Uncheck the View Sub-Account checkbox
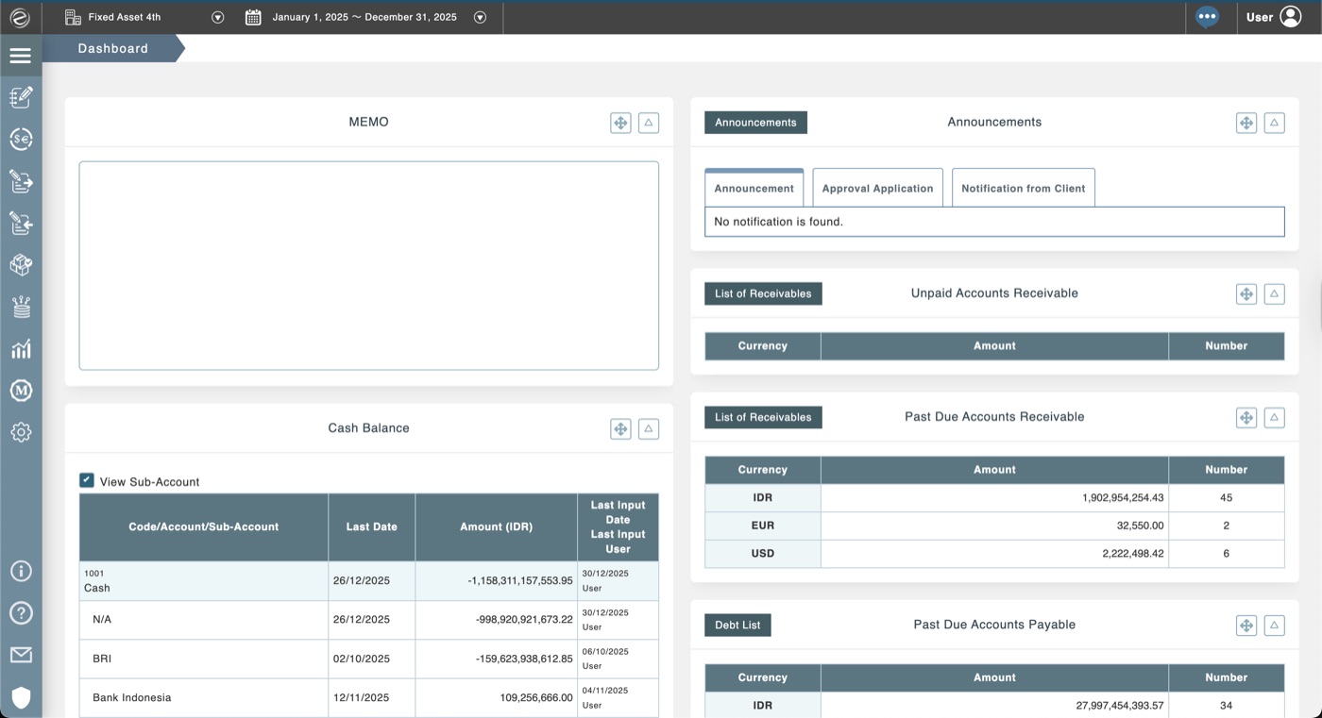 point(86,479)
